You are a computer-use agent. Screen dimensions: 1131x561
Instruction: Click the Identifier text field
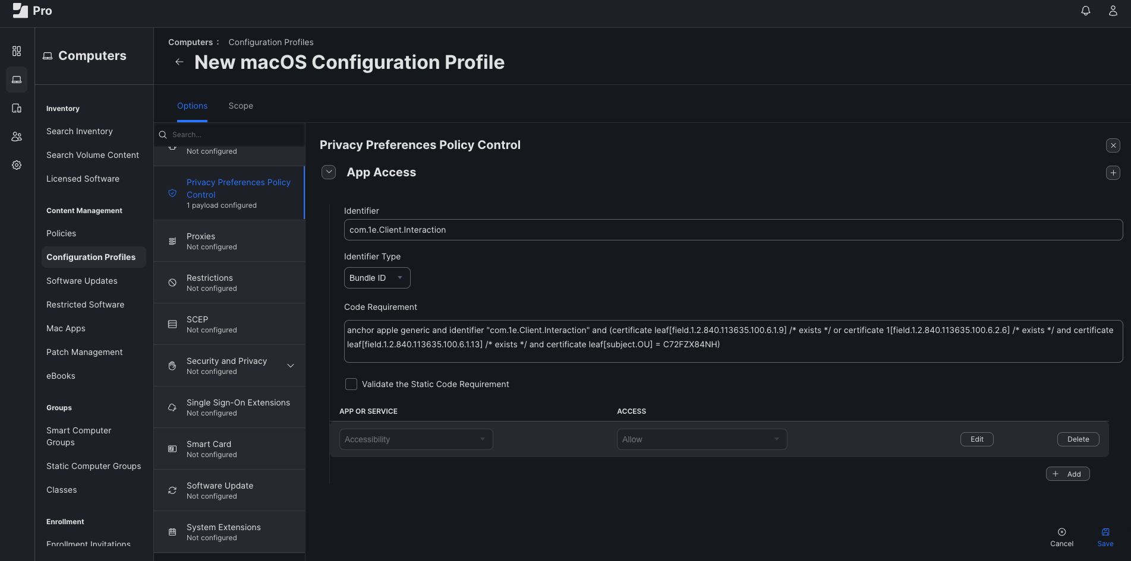(733, 230)
